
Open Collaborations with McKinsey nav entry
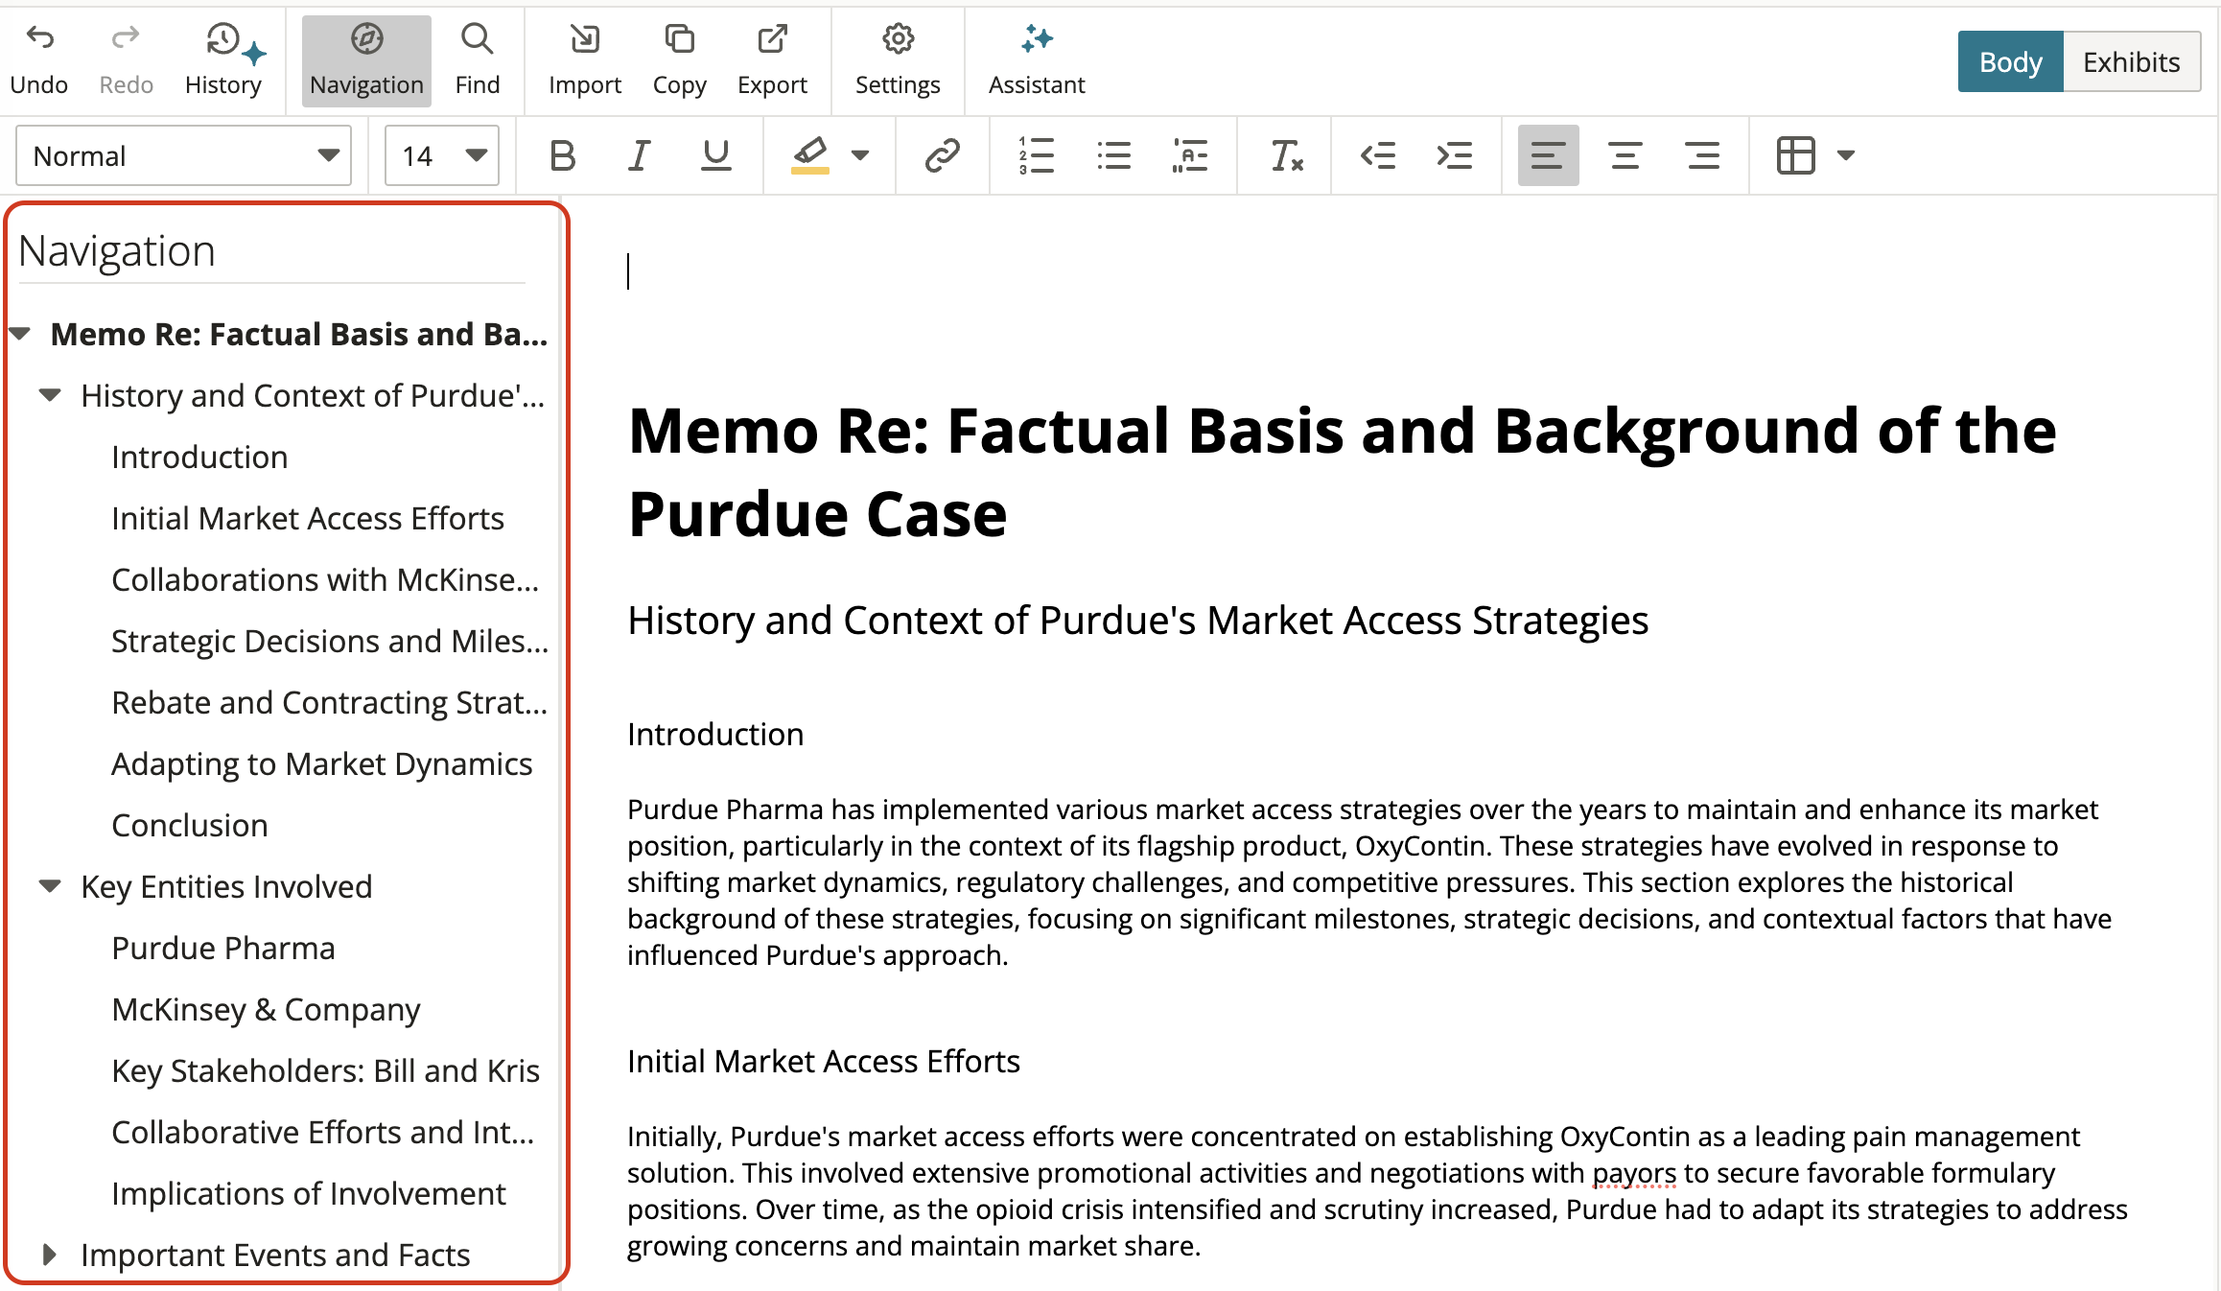325,579
